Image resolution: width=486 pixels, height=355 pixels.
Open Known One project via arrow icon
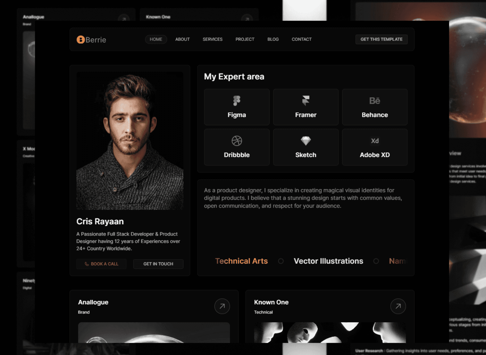398,306
